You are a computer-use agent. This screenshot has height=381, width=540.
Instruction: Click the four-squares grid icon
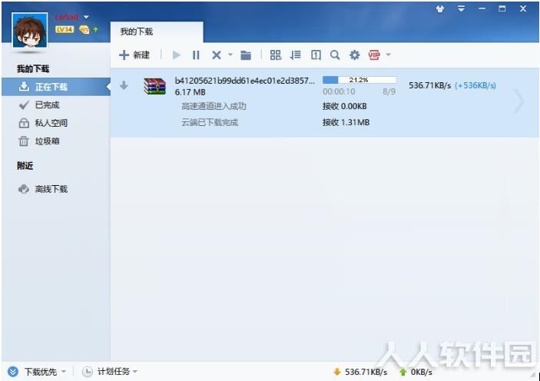point(276,55)
